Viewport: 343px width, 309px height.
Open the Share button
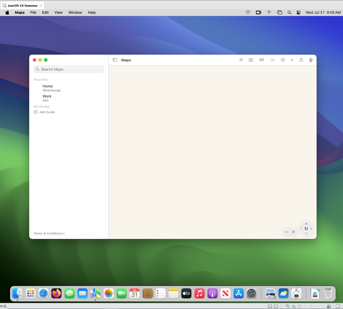(x=301, y=60)
